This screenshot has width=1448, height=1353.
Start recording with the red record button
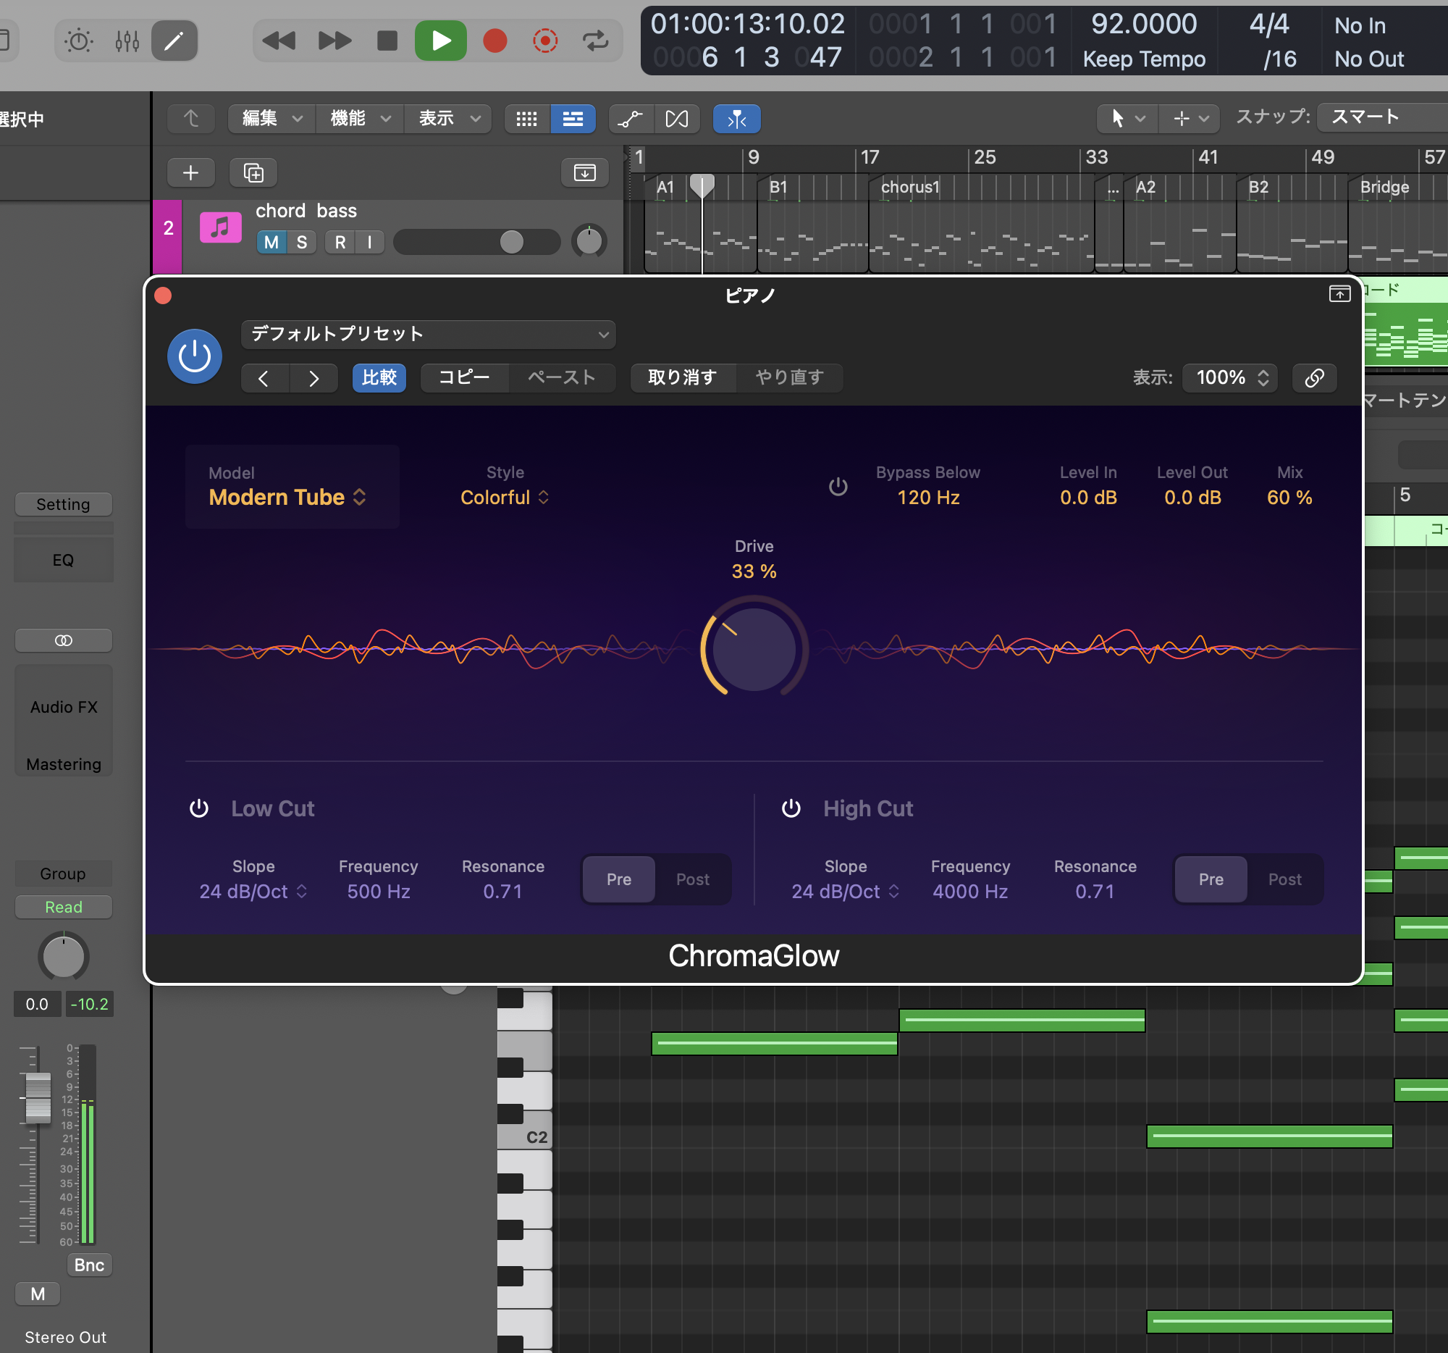point(495,41)
